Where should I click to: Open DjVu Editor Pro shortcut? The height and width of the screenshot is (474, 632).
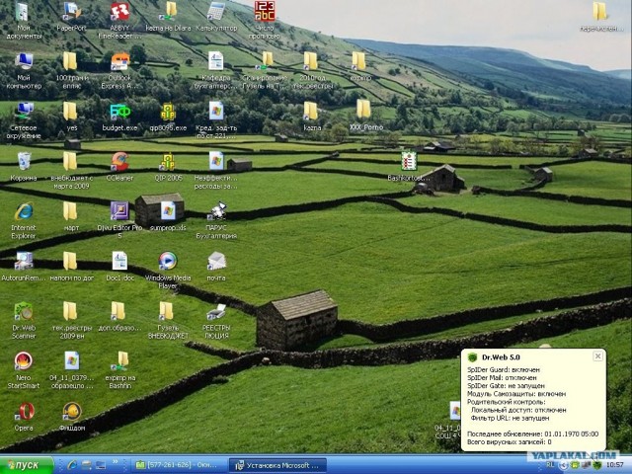pos(119,211)
